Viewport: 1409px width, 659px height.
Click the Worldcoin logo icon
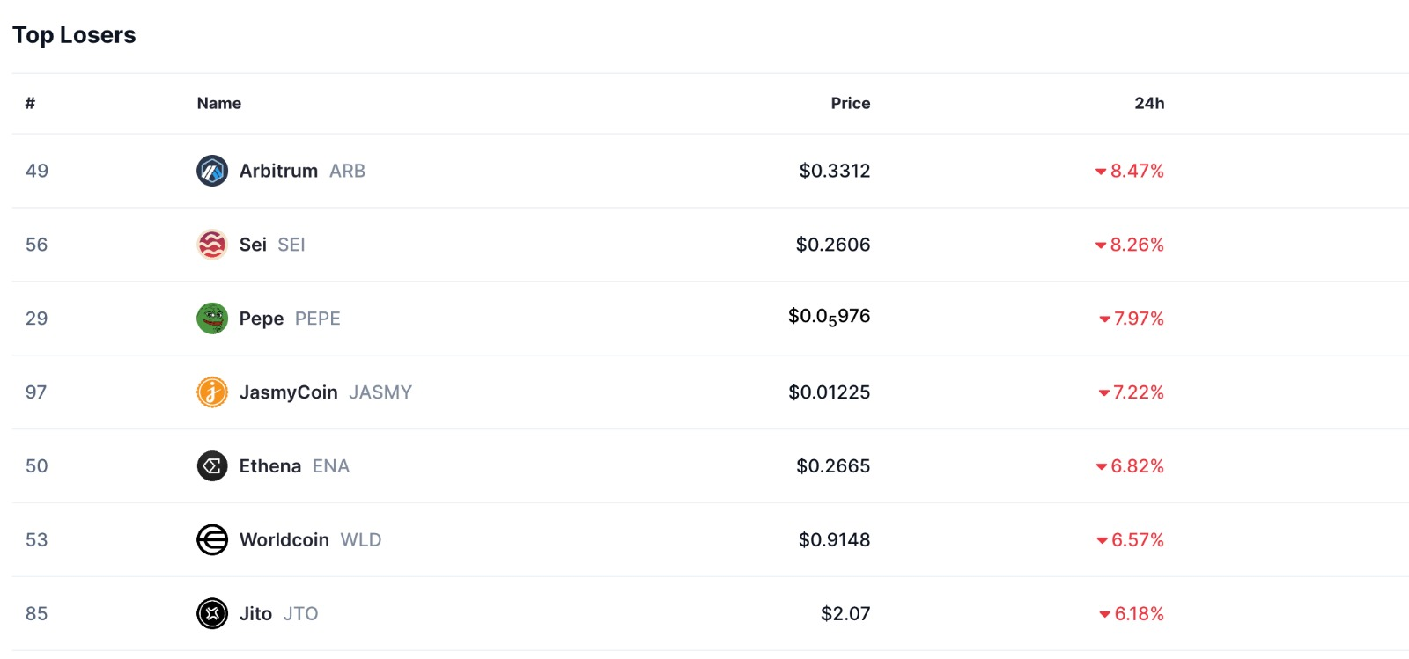pos(212,540)
